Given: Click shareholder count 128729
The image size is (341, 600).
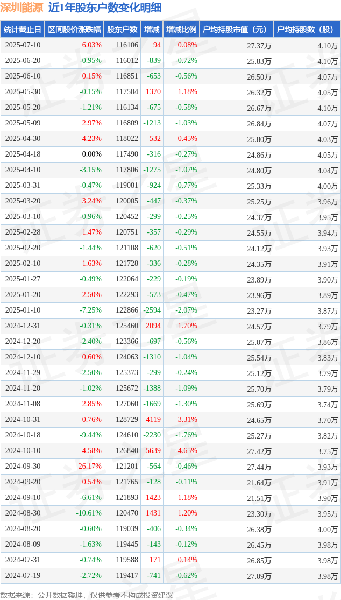Looking at the screenshot, I should coord(126,420).
